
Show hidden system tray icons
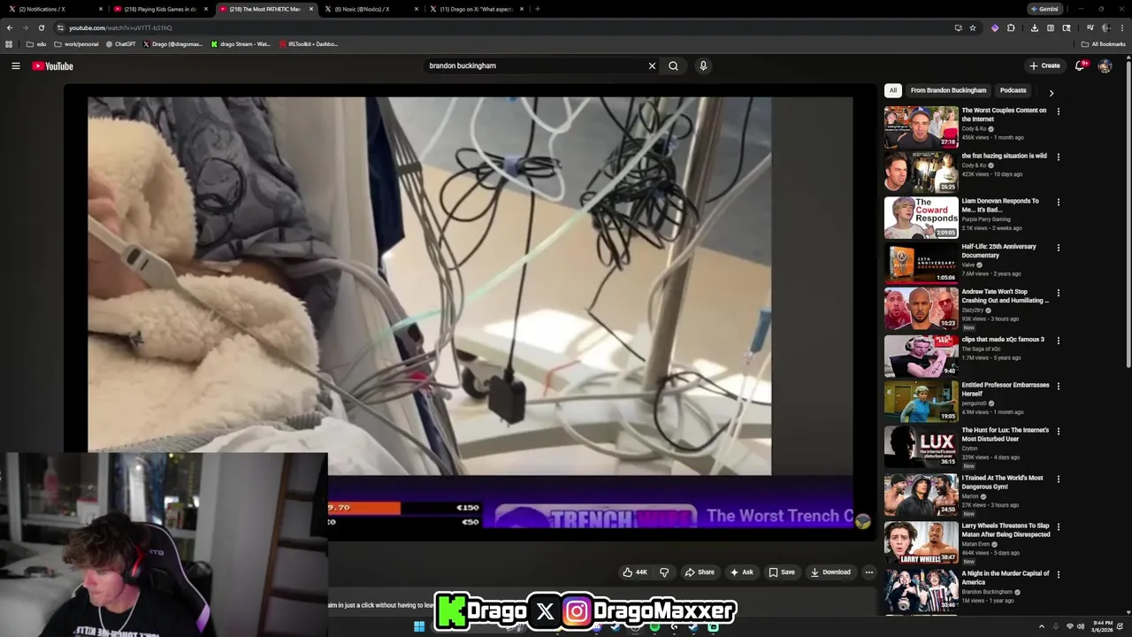click(1041, 626)
